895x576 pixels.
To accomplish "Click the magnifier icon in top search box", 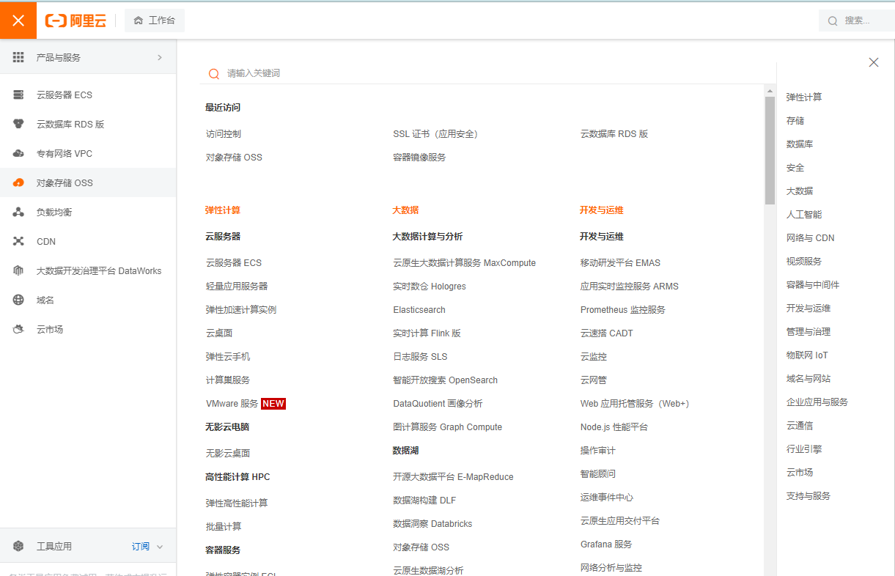I will click(833, 21).
